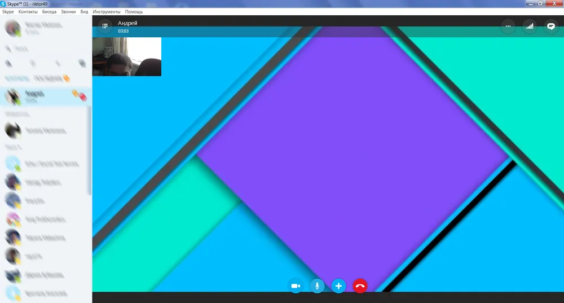Open the three-dots more options icon
This screenshot has height=303, width=564.
(508, 27)
